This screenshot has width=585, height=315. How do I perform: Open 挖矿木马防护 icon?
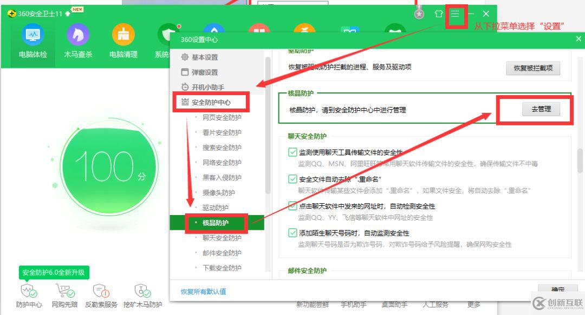pyautogui.click(x=143, y=296)
